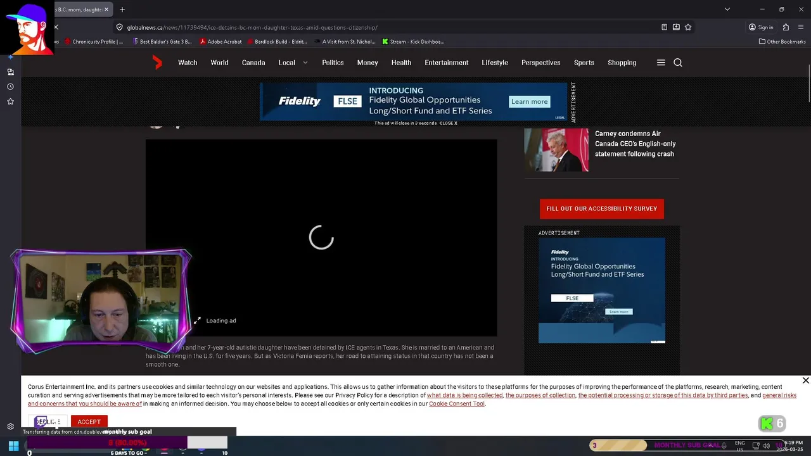Open Best Baldur's Gate 3 bookmark
Image resolution: width=811 pixels, height=456 pixels.
pos(162,42)
